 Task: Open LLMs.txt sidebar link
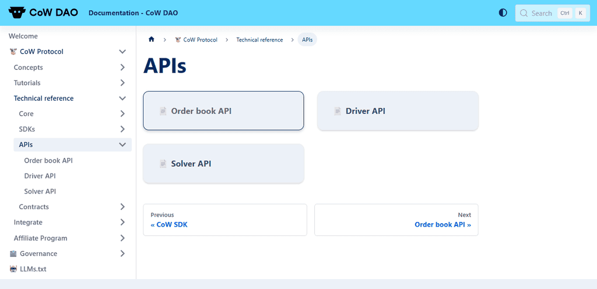point(33,269)
